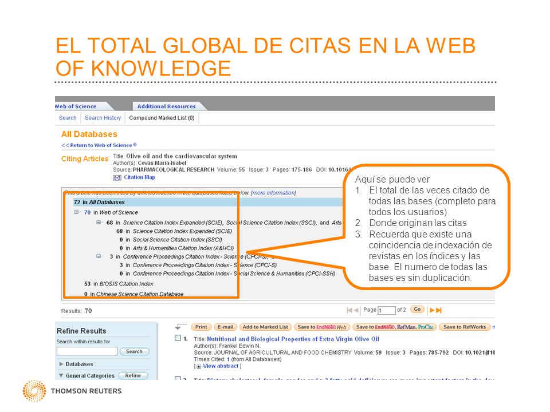Viewport: 550px width, 412px height.
Task: Click Save to EndNote Web button
Action: (x=322, y=327)
